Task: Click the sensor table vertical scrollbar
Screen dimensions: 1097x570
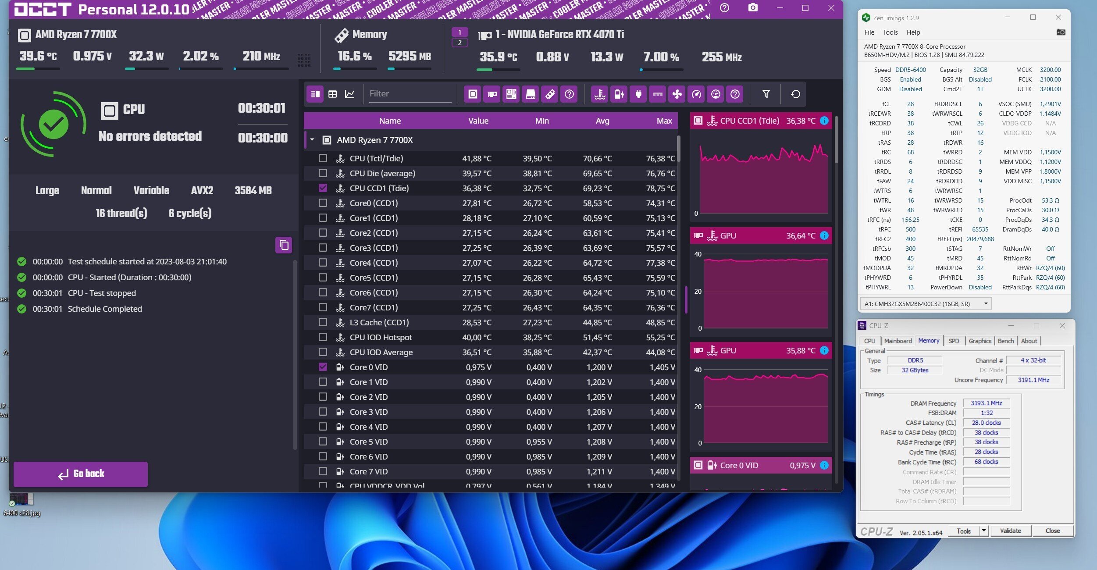Action: (x=679, y=149)
